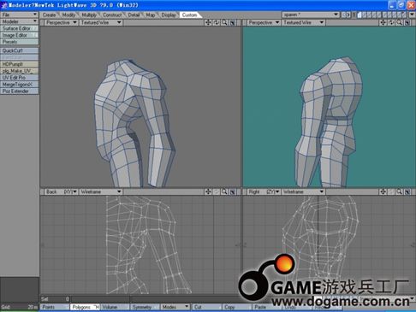Switch to the Map tab
Screen dimensions: 416x312
(151, 15)
